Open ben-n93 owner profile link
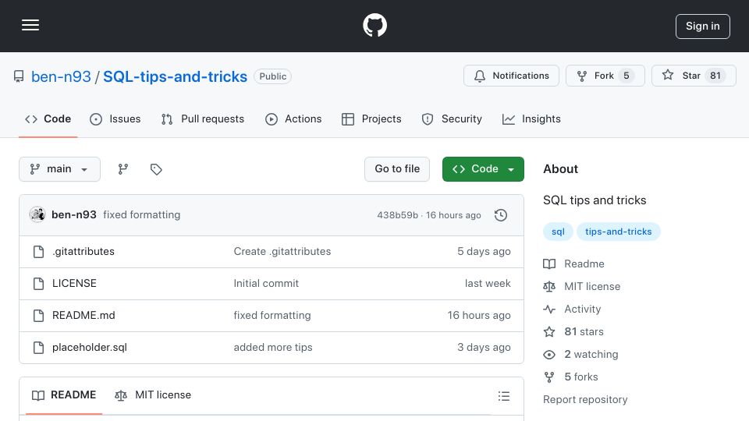This screenshot has height=421, width=749. 61,76
